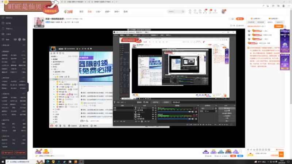Open settings gear of first OBS mixer channel
Viewport: 292px width, 164px height.
(196, 112)
